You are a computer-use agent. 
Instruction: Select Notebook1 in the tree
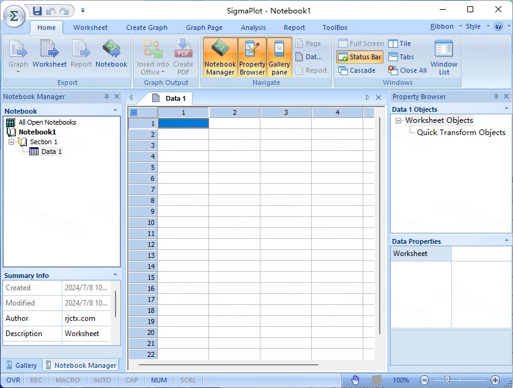pyautogui.click(x=37, y=132)
